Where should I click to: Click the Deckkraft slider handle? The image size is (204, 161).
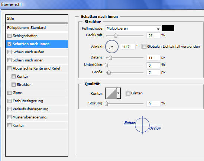pos(116,36)
